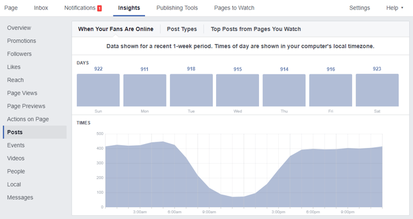Open Page Settings
The height and width of the screenshot is (219, 413).
(359, 8)
